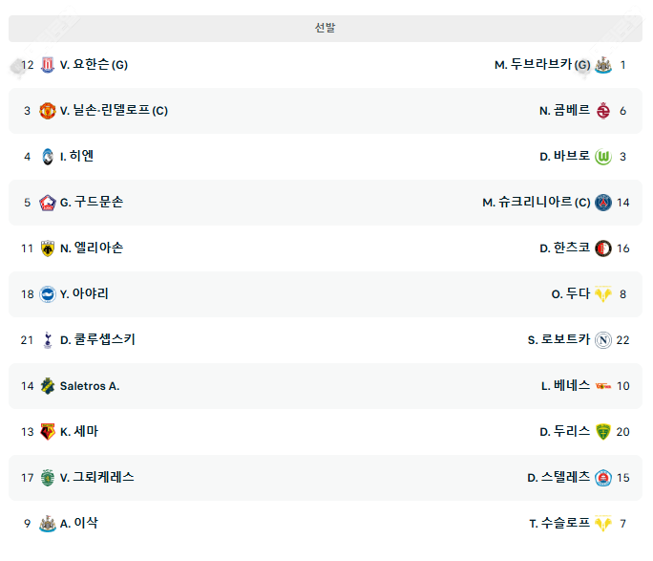Click the Sporting crest next to V. 그뢰케레스
Screen dimensions: 653x561
(x=48, y=478)
